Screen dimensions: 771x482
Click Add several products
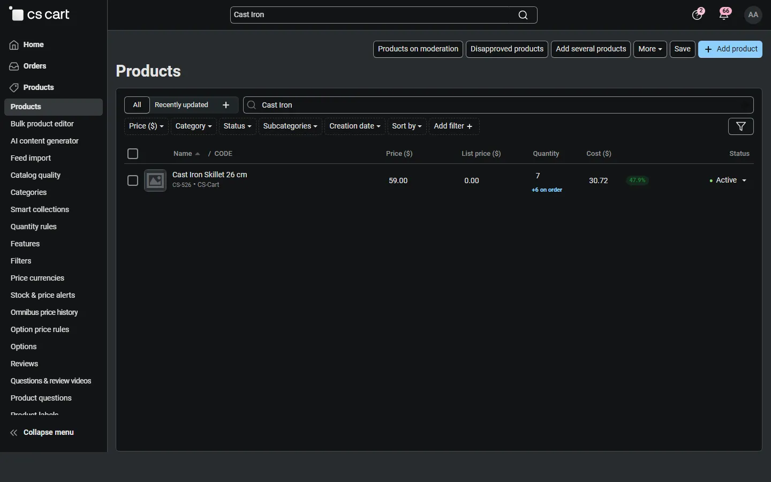click(591, 49)
